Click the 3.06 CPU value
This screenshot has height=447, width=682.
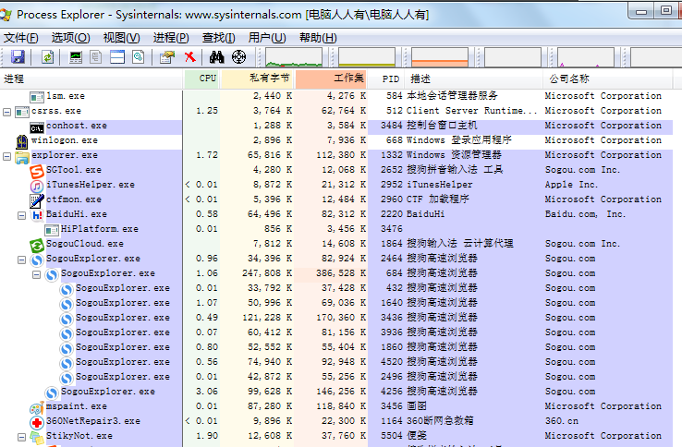[207, 392]
